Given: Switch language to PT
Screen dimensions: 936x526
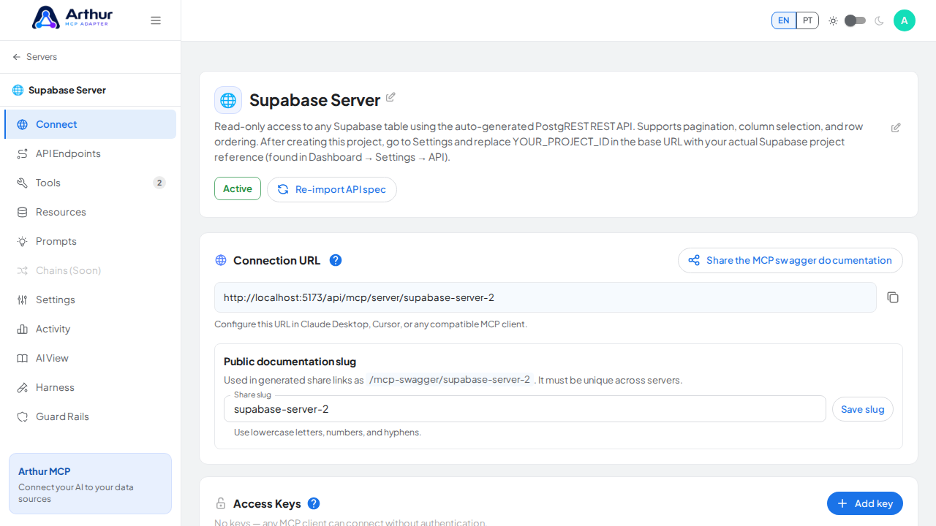Looking at the screenshot, I should (807, 20).
